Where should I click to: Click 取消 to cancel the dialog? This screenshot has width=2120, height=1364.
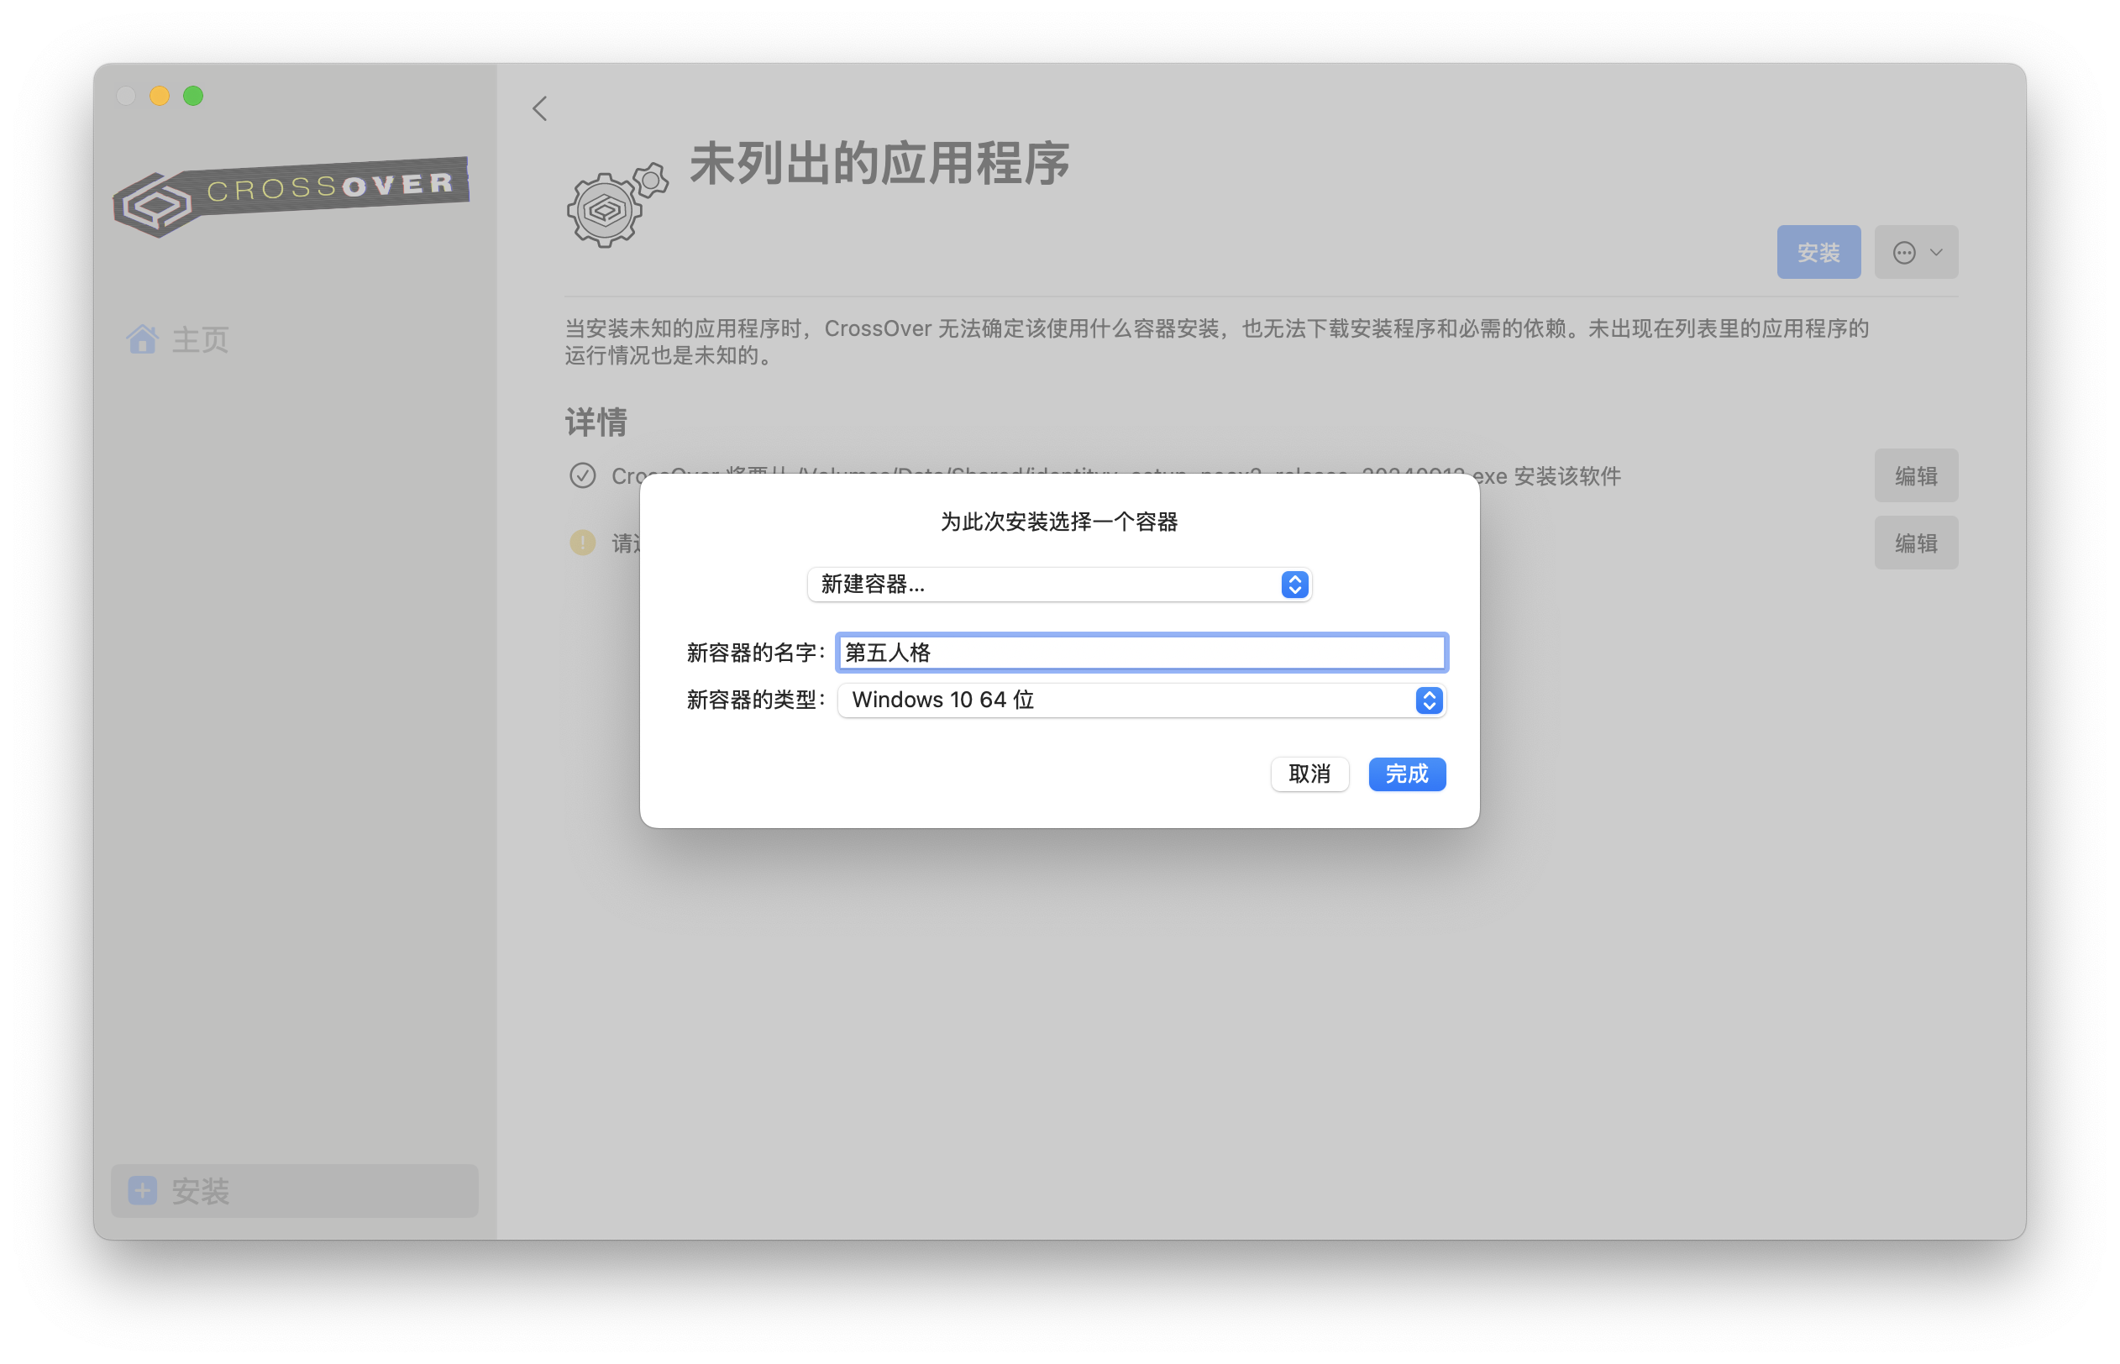point(1309,774)
